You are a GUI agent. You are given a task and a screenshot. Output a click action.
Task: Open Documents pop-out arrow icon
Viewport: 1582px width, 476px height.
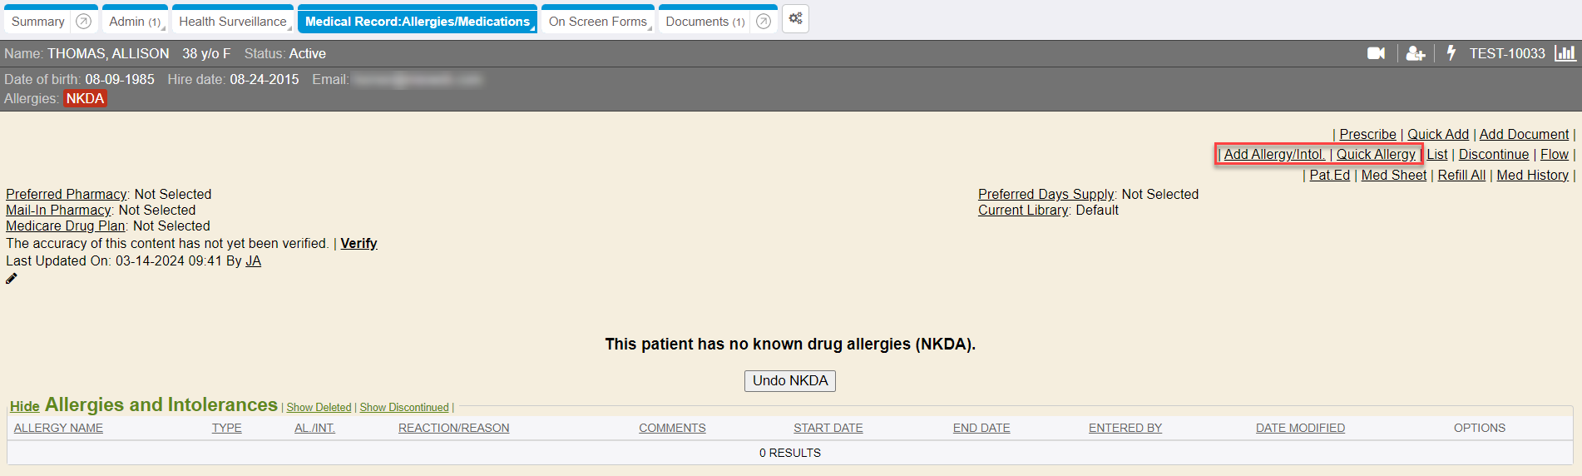(x=763, y=22)
